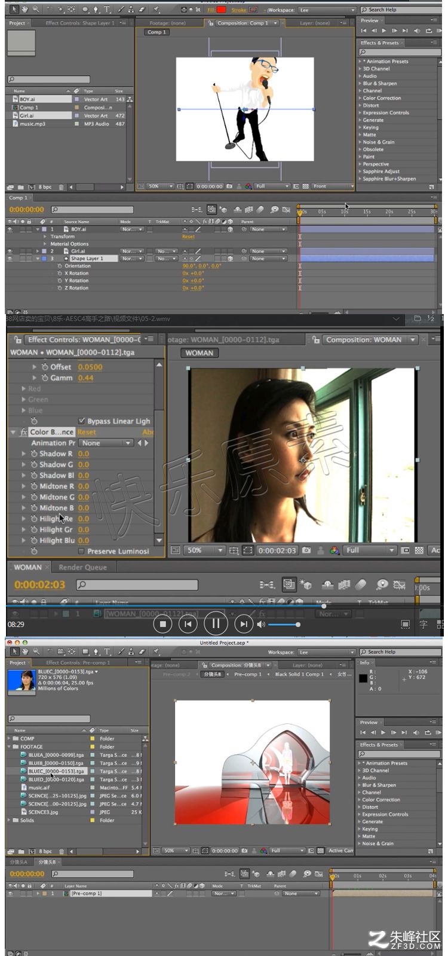Click the Comp 1 button above top viewer

coord(157,32)
